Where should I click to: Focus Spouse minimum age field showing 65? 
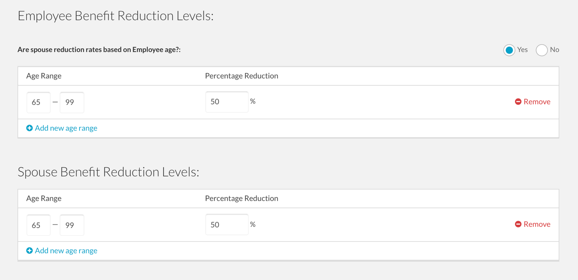38,225
